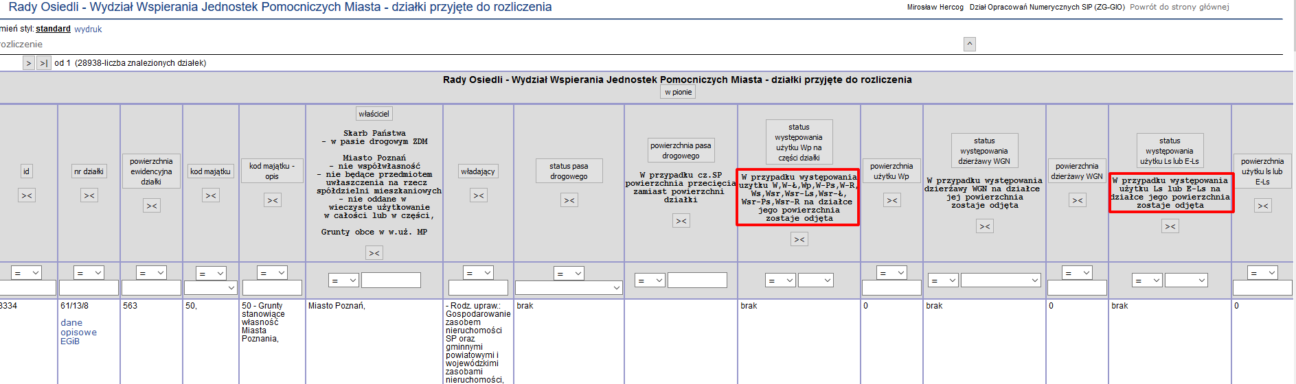The width and height of the screenshot is (1296, 384).
Task: Return via Powrót do strony głównej
Action: [x=1179, y=7]
